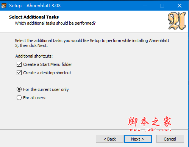Cancel the installation
Screen dimensions: 189x147
(170, 139)
